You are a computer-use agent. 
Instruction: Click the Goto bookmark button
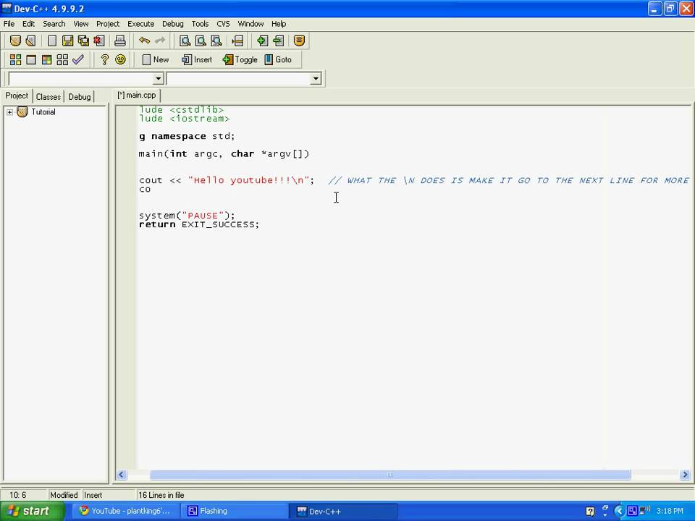(278, 59)
